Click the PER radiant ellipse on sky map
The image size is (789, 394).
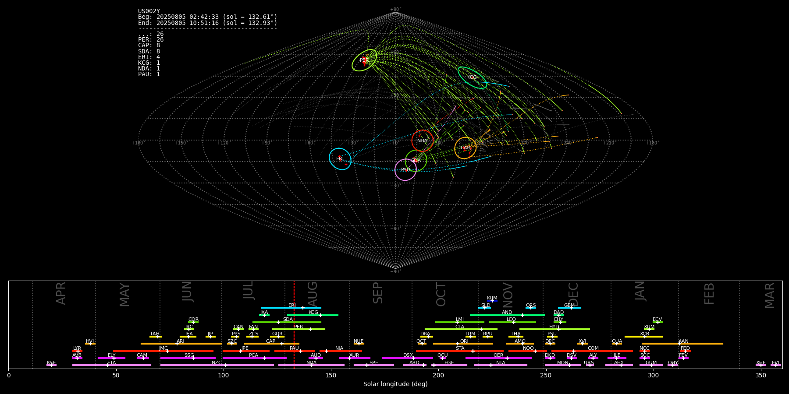pos(364,60)
